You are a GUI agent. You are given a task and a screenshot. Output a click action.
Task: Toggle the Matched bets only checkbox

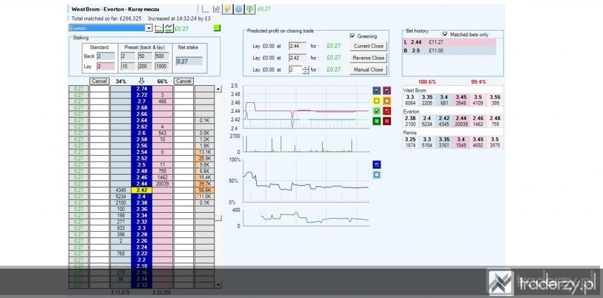445,34
